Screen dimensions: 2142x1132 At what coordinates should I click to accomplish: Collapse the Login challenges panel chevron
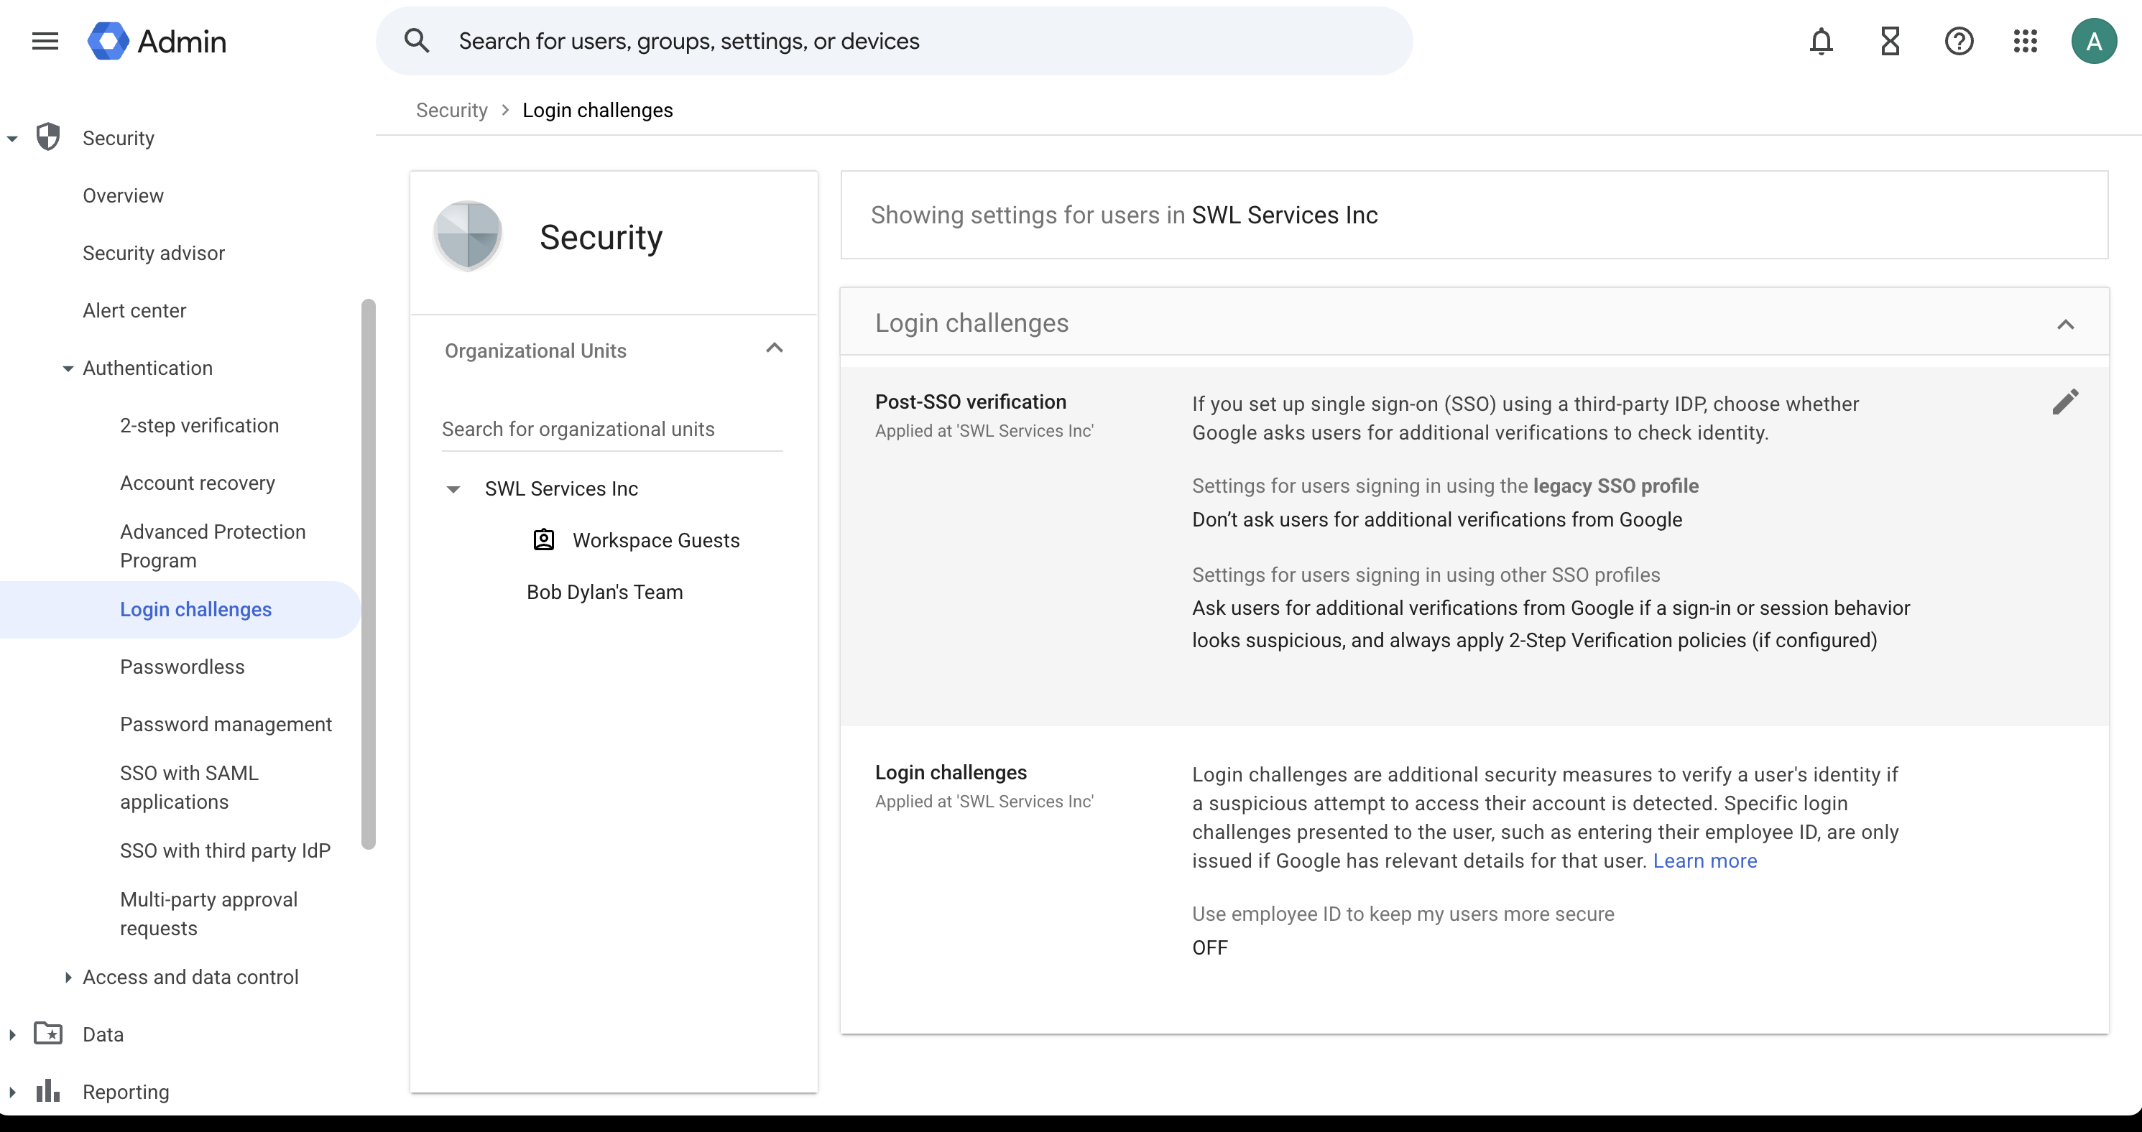coord(2066,324)
